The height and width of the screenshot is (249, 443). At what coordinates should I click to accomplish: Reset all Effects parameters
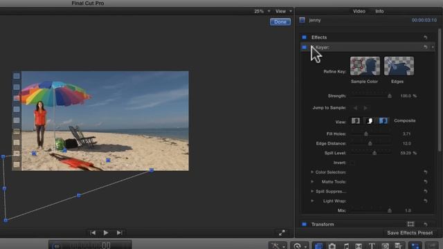pos(426,37)
